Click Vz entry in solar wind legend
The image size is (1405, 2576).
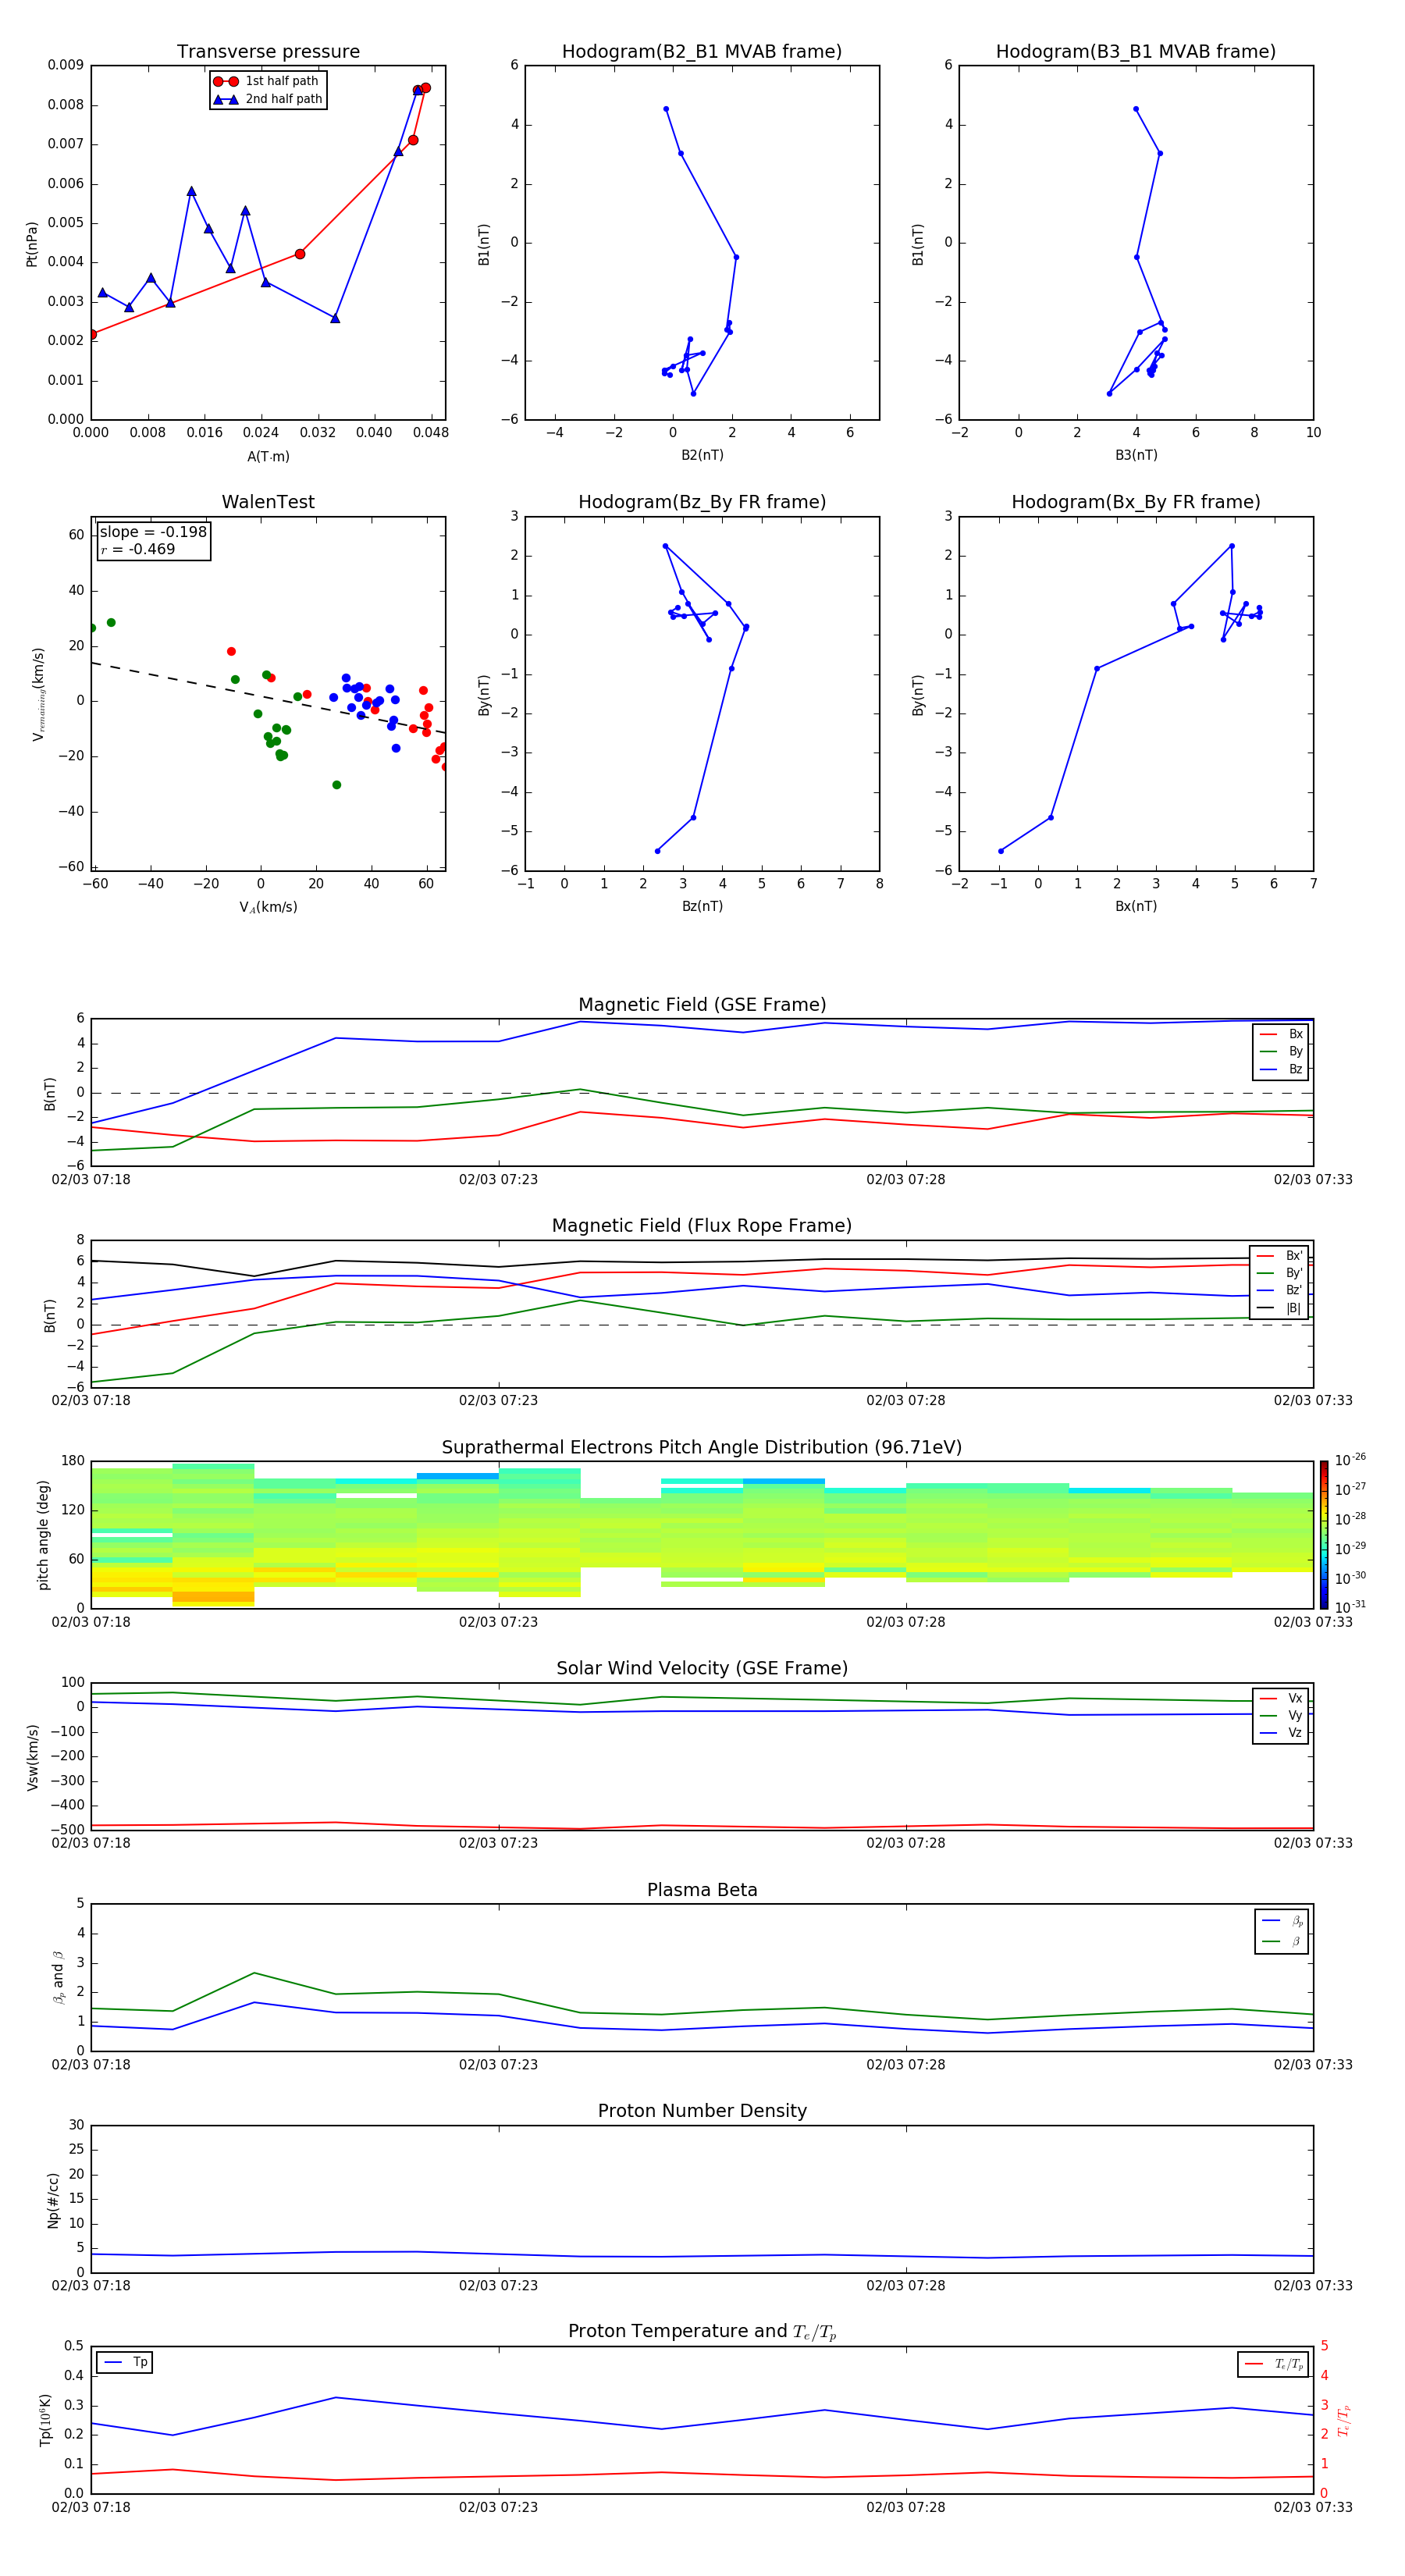1281,1733
